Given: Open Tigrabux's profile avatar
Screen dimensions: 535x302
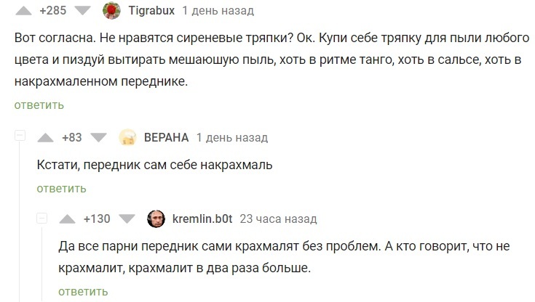Looking at the screenshot, I should [112, 11].
